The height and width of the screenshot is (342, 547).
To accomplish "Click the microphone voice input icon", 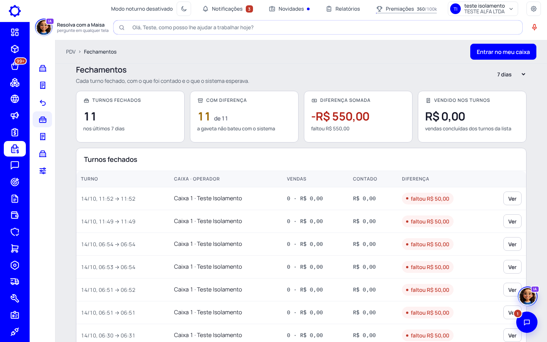I will 534,27.
